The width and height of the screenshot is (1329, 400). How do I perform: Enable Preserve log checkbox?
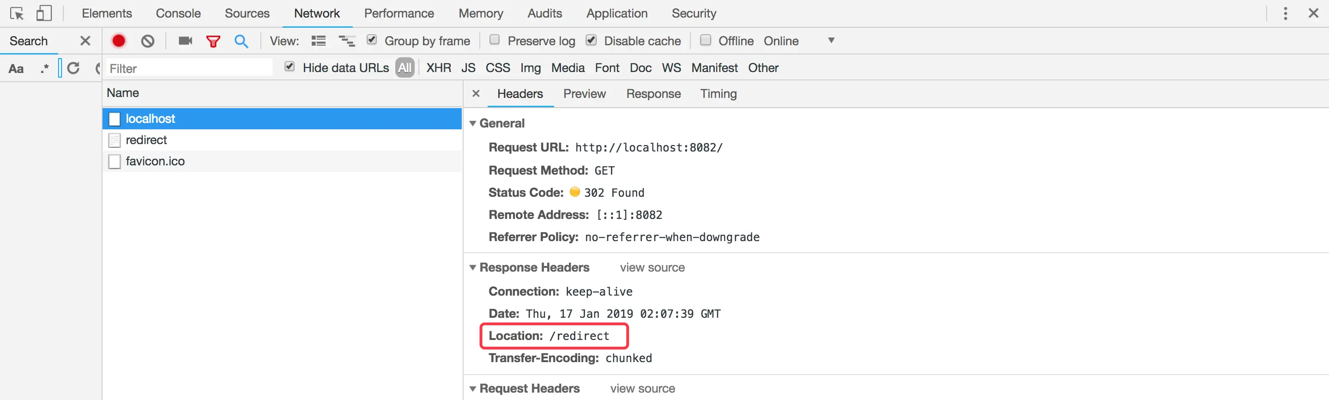pyautogui.click(x=494, y=40)
